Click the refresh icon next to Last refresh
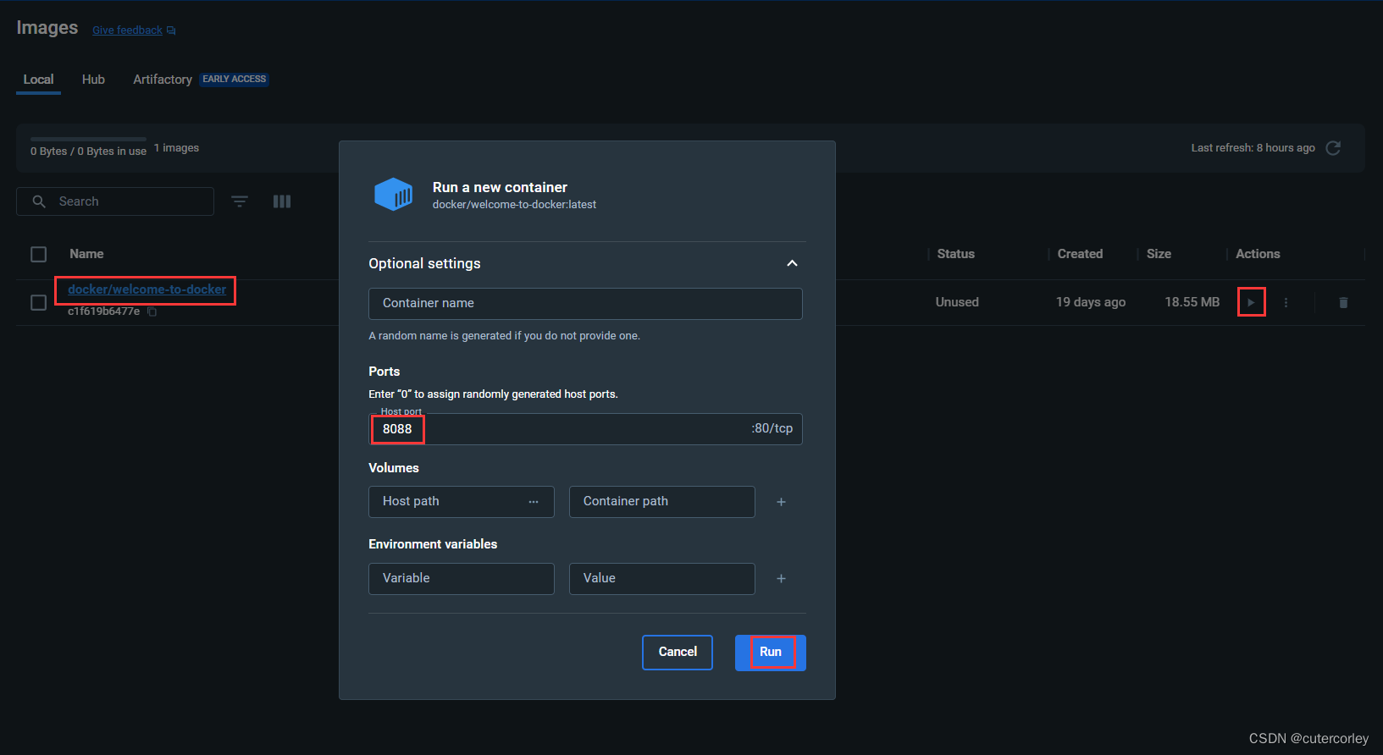This screenshot has width=1383, height=755. pos(1333,148)
